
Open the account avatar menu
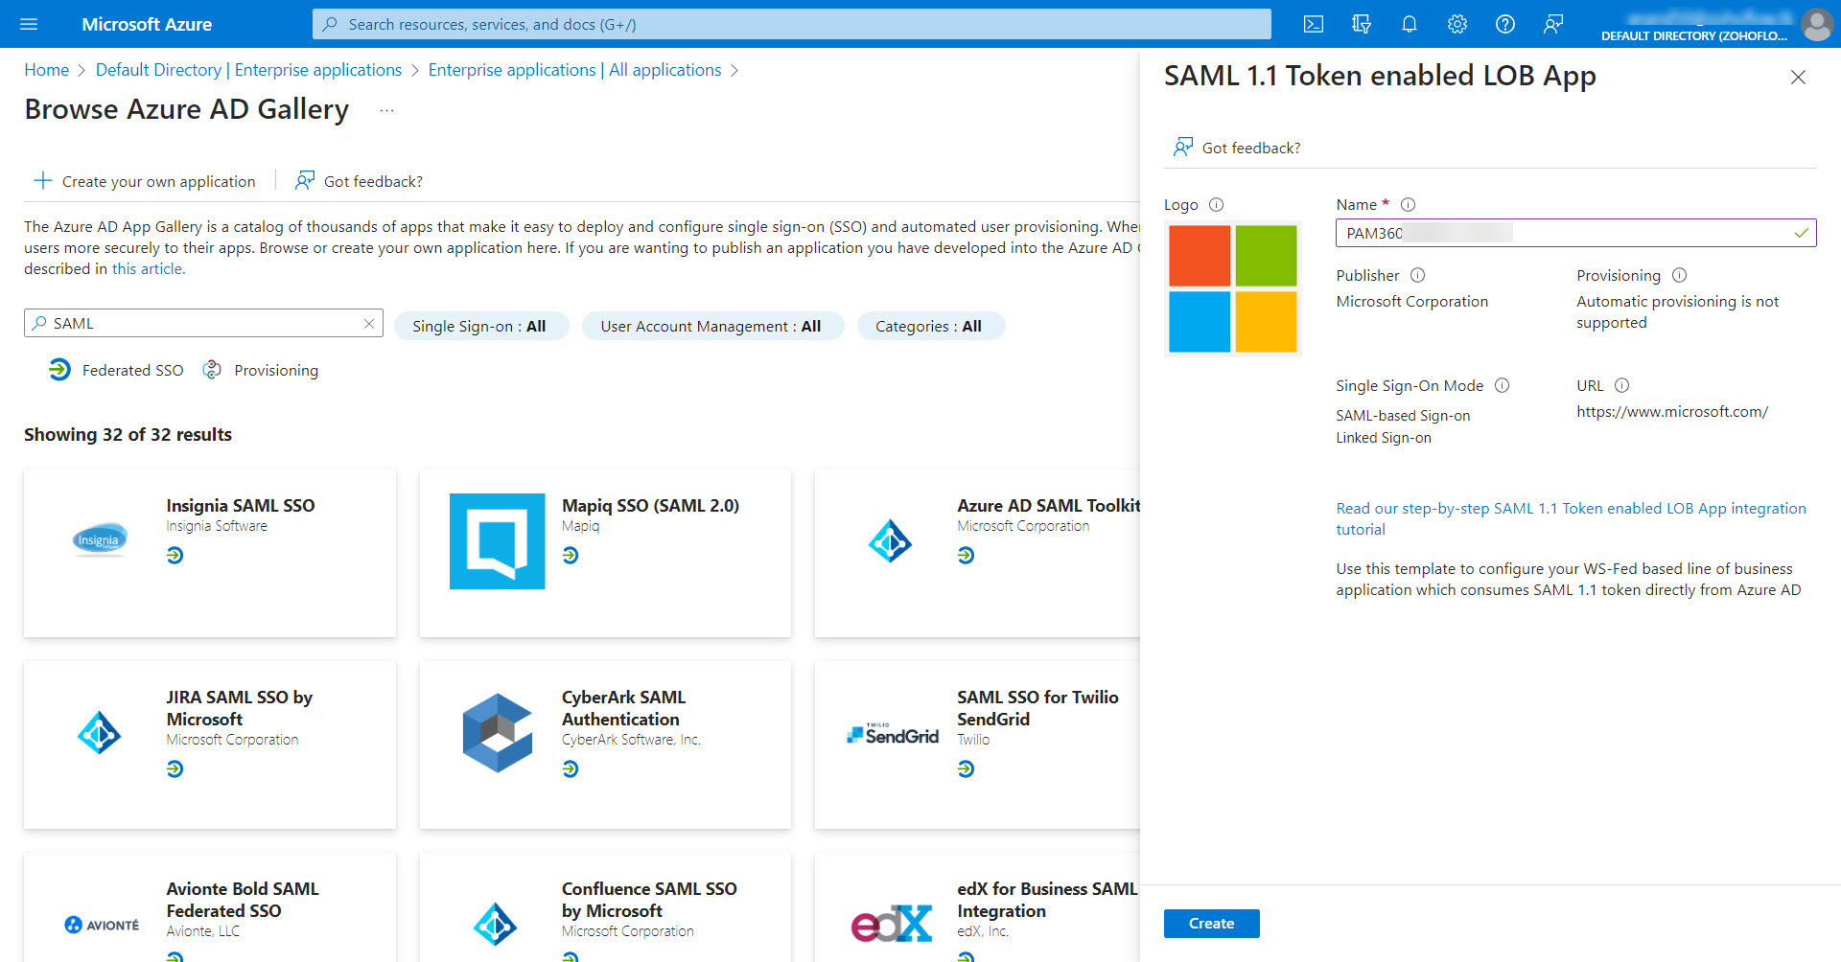1817,24
